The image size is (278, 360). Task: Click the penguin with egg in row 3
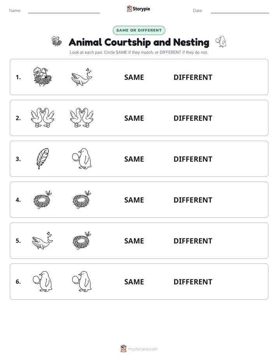tap(82, 159)
